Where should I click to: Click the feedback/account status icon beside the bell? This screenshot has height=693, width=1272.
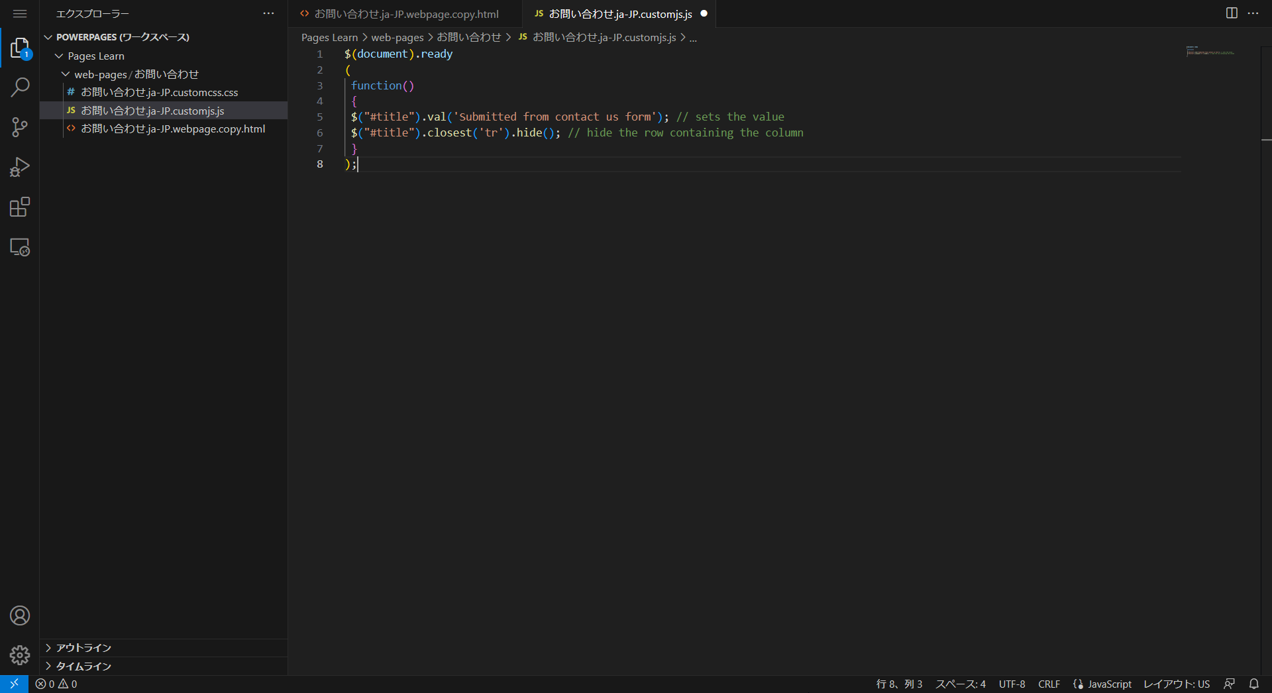[x=1230, y=684]
